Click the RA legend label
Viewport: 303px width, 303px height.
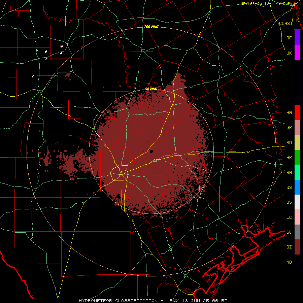click(289, 173)
